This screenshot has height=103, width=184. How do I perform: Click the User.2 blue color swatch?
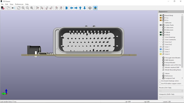pyautogui.click(x=161, y=49)
